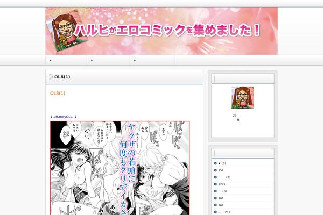Open the second navigation menu arrow item
This screenshot has width=323, height=215.
tap(108, 60)
